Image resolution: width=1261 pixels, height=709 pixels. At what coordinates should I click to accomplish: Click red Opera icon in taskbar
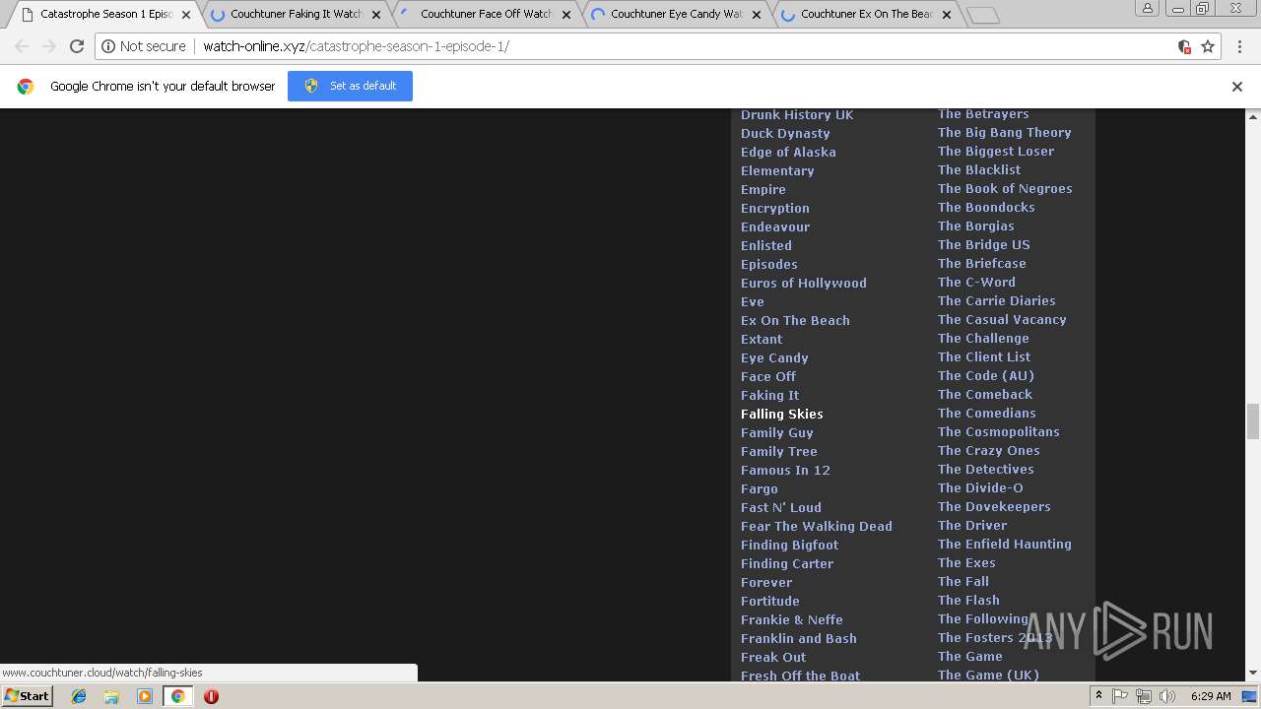(211, 695)
